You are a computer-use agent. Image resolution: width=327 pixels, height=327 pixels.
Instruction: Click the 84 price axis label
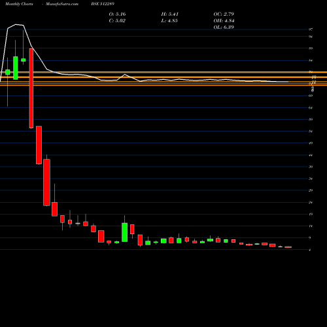click(311, 60)
